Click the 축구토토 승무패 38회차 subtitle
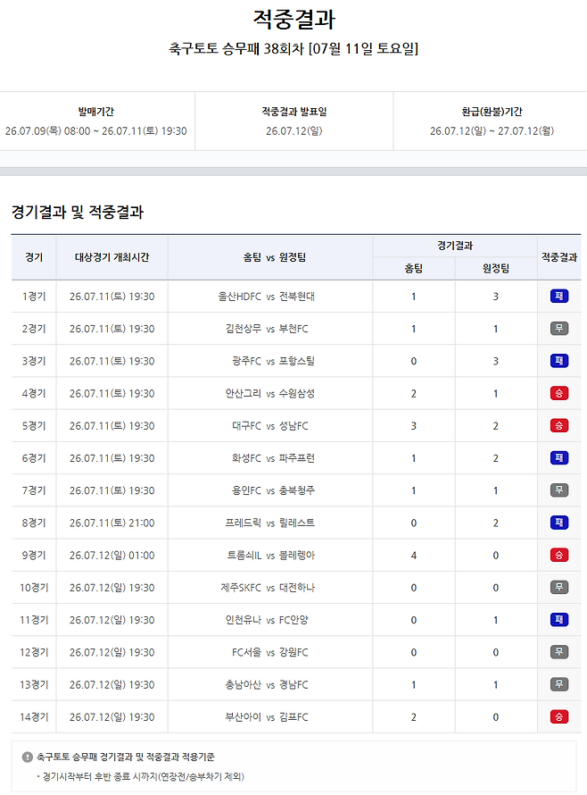 293,48
